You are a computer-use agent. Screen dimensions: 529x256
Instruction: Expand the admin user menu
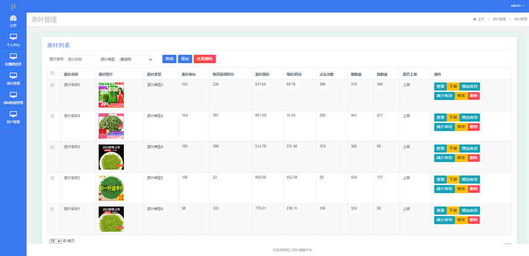tap(517, 5)
